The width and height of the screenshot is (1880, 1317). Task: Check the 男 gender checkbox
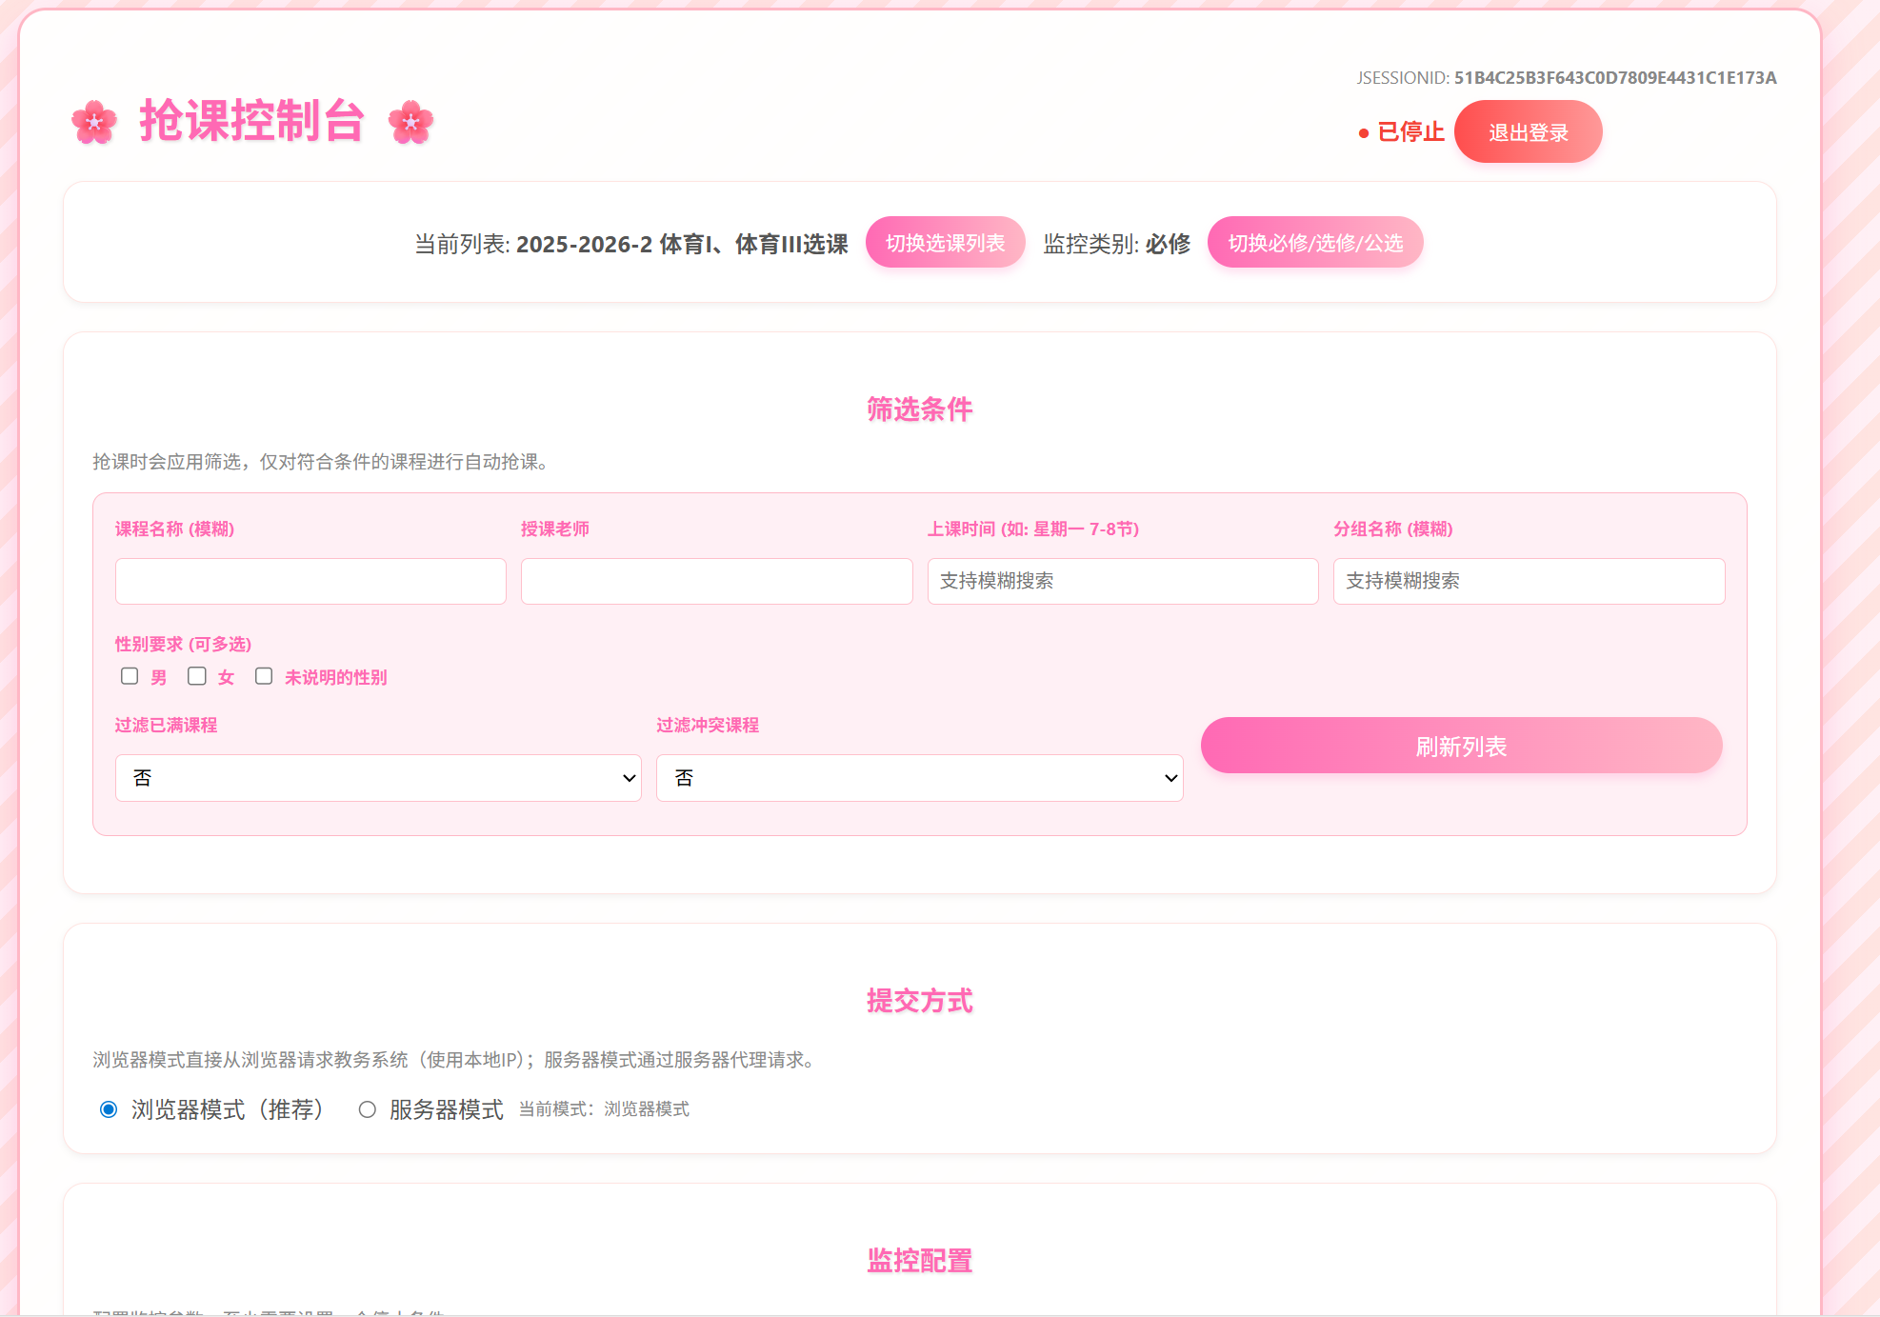(130, 676)
